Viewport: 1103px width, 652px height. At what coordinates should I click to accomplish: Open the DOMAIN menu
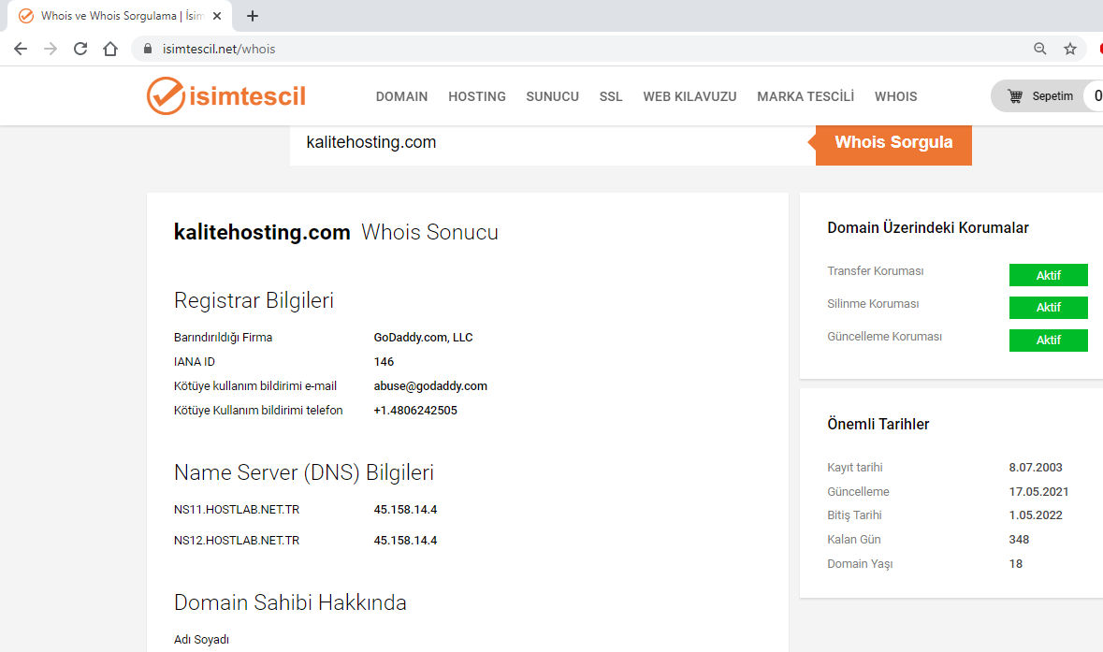[x=401, y=96]
